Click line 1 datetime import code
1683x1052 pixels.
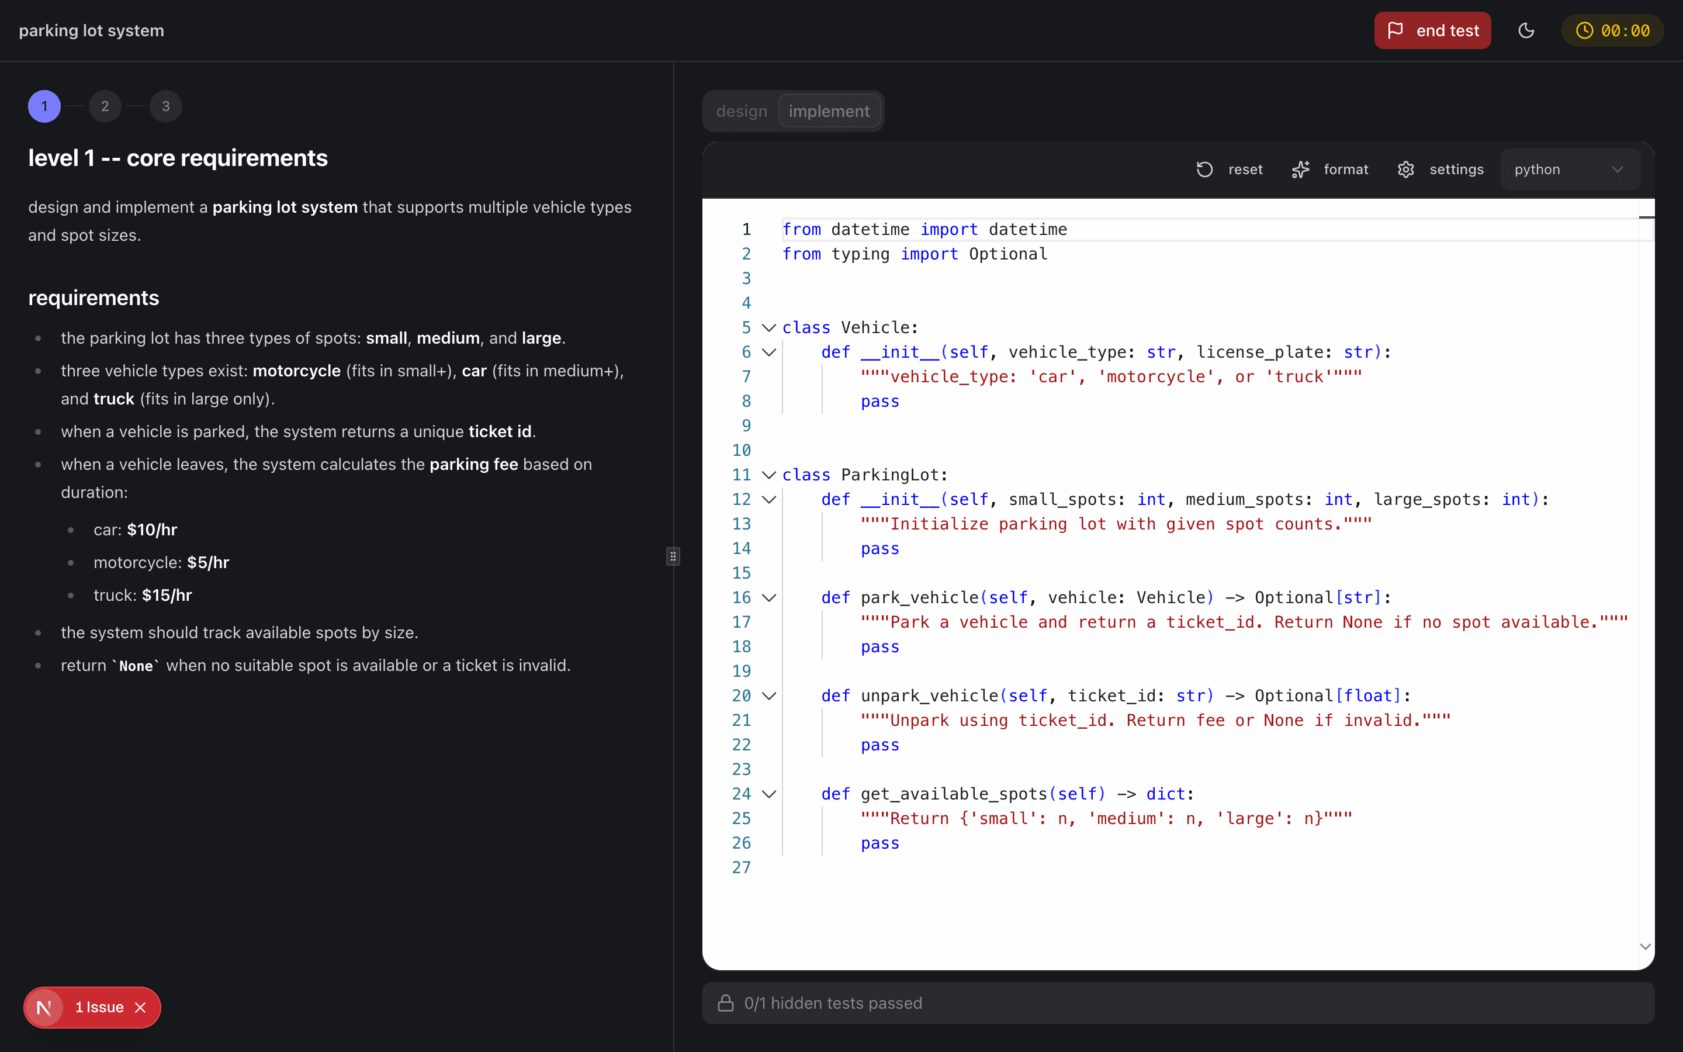tap(924, 230)
